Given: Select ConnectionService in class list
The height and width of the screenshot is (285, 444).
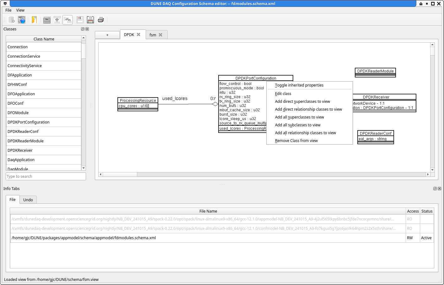Looking at the screenshot, I should (x=44, y=56).
